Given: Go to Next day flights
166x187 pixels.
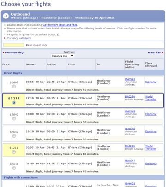Looking at the screenshot, I should coord(154,53).
